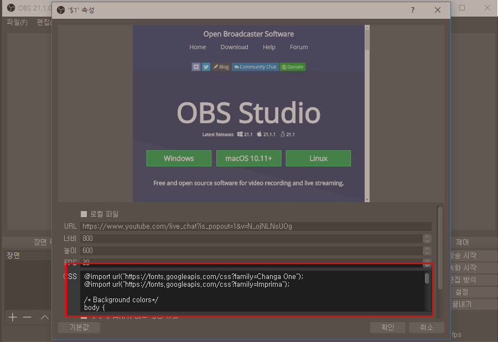This screenshot has height=342, width=498.
Task: Click the macOS 10.11+ download button
Action: (248, 159)
